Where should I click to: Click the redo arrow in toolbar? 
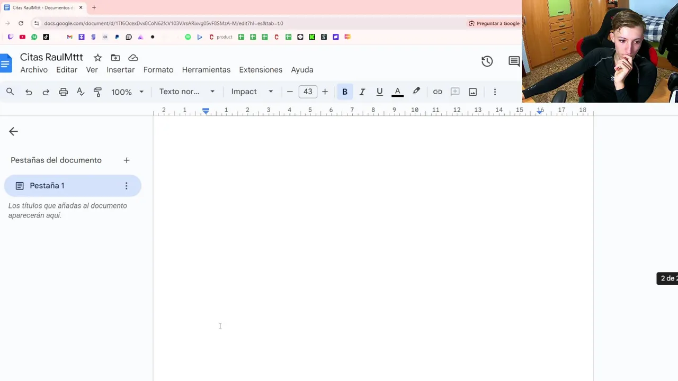pos(46,92)
